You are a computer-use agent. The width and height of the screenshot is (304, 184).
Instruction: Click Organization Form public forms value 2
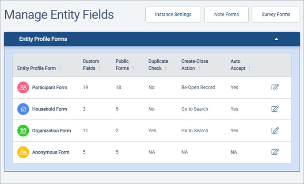117,130
